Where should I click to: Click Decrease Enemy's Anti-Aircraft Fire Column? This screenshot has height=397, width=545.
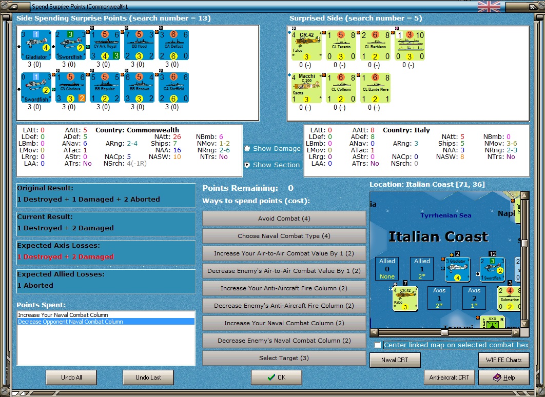coord(284,306)
